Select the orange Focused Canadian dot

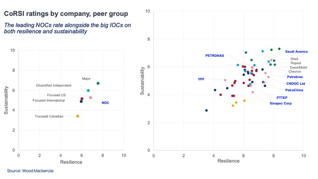[x=78, y=116]
